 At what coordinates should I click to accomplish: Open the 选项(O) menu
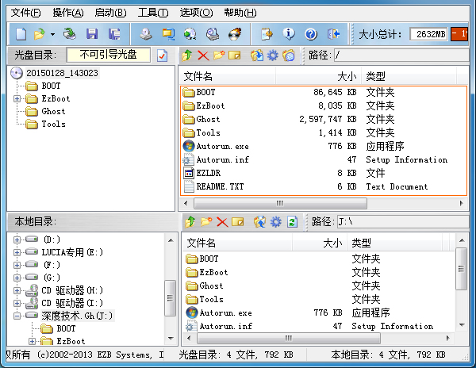click(x=196, y=13)
